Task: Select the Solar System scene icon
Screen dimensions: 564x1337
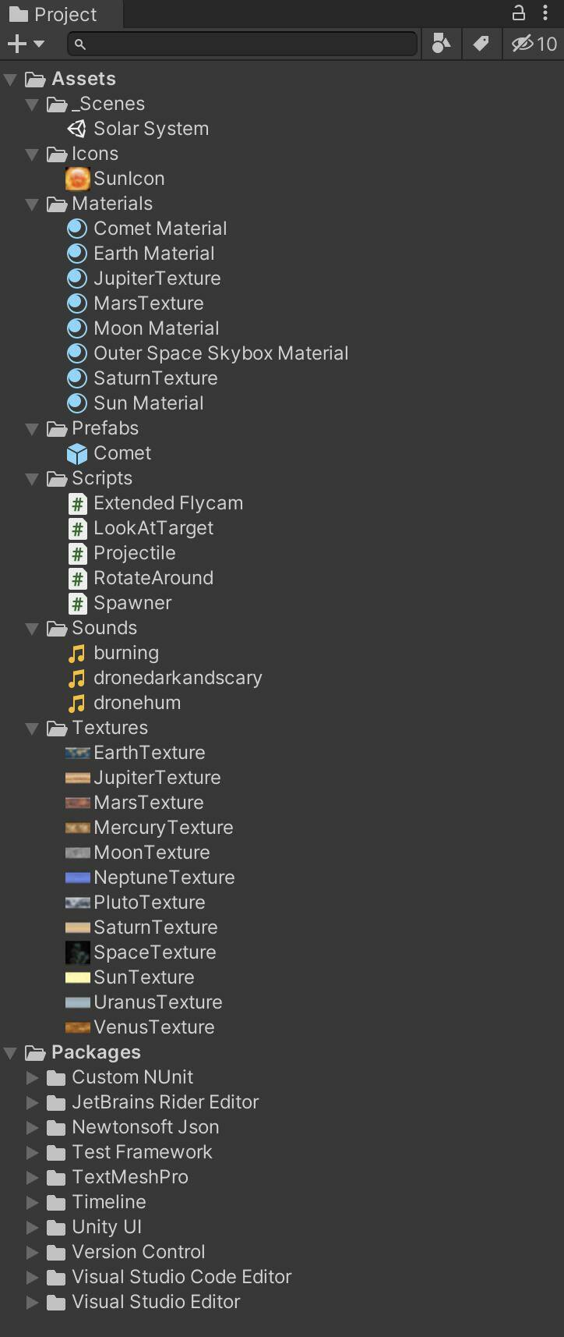Action: (x=77, y=129)
